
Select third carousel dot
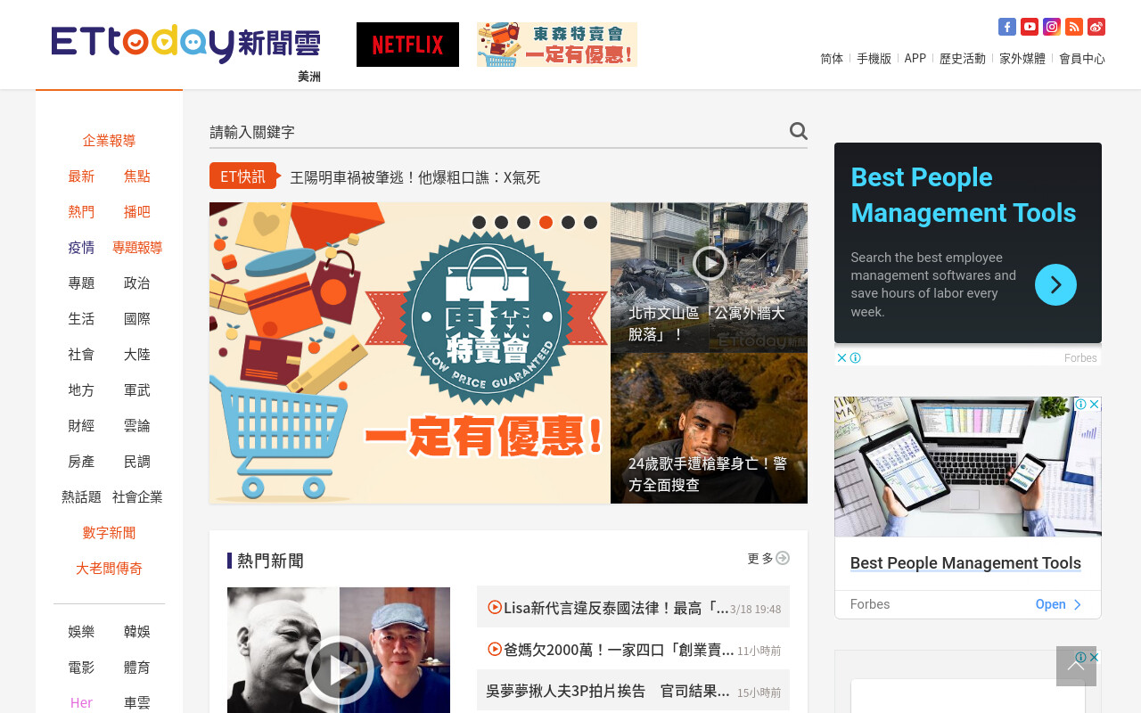523,222
